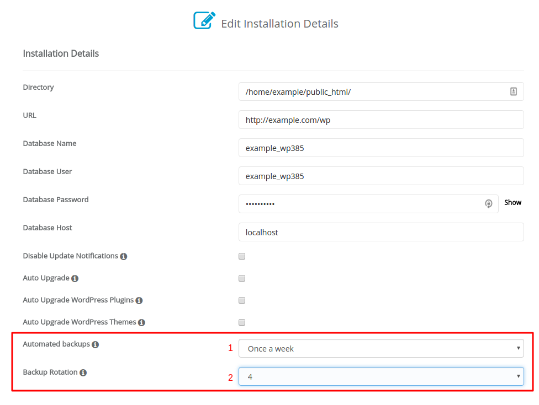
Task: Open info icon beside Auto Upgrade
Action: (75, 278)
